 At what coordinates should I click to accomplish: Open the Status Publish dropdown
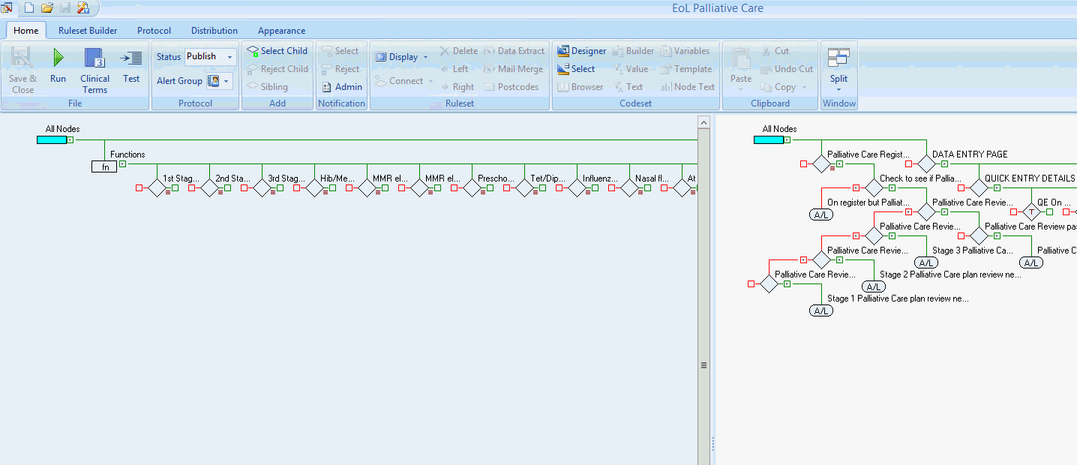229,57
